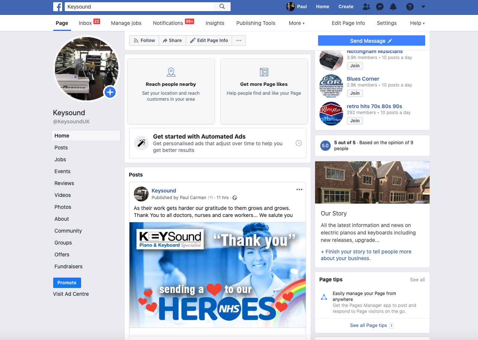Click the arrow chevron on Automated Ads

click(x=299, y=143)
